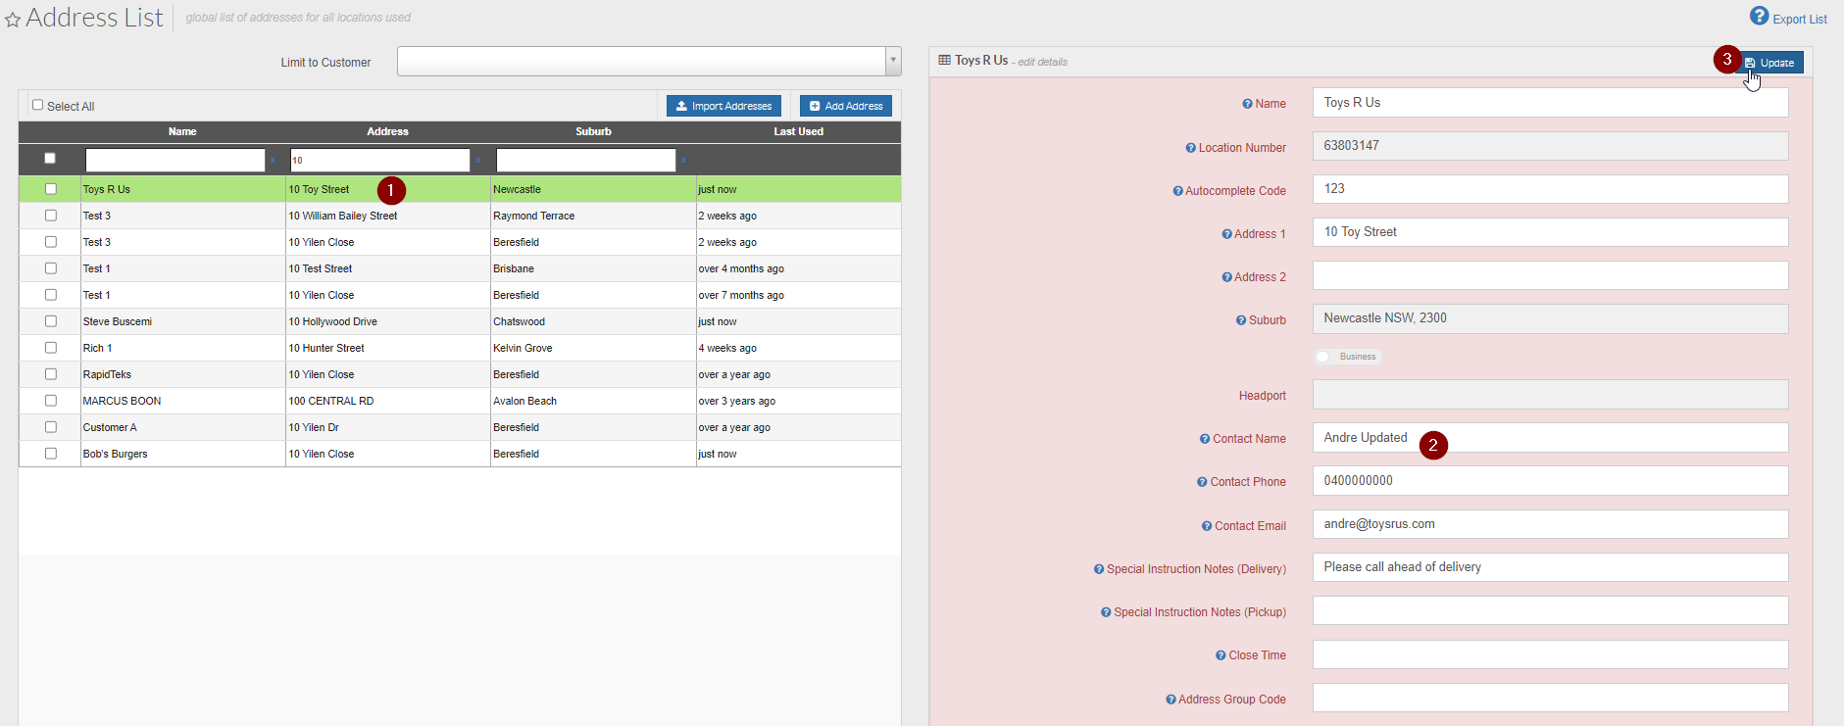This screenshot has height=726, width=1844.
Task: Select the 10 William Bailey Street cell
Action: (x=388, y=216)
